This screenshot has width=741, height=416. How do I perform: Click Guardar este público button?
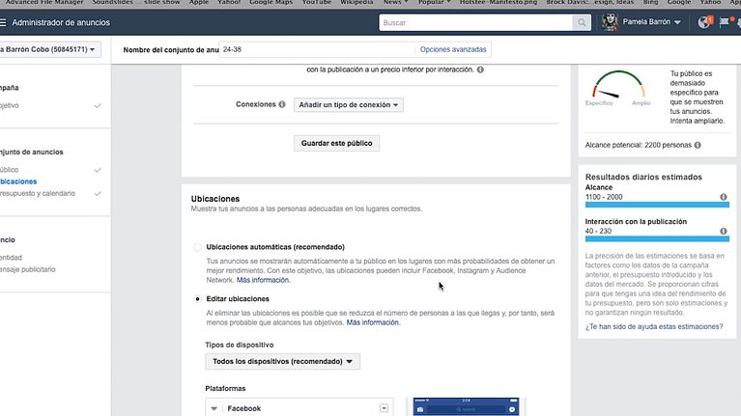click(x=336, y=143)
